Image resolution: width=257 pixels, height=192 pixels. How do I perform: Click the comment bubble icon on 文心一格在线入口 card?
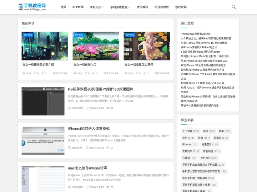coord(86,73)
